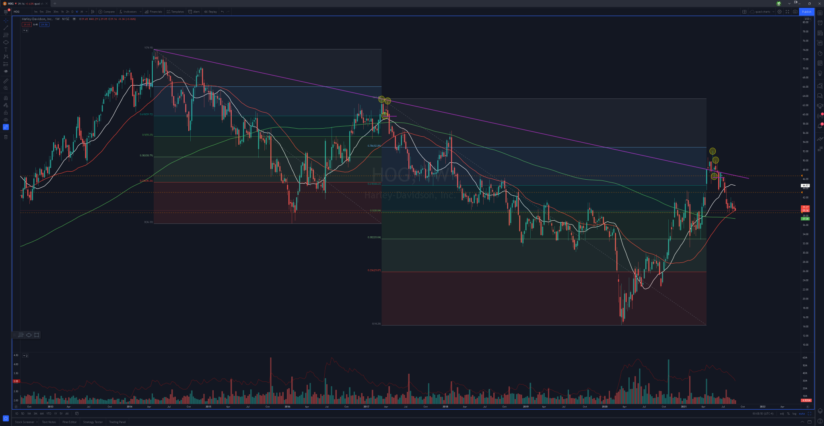Image resolution: width=824 pixels, height=426 pixels.
Task: Open the alerts clock panel
Action: point(820,23)
